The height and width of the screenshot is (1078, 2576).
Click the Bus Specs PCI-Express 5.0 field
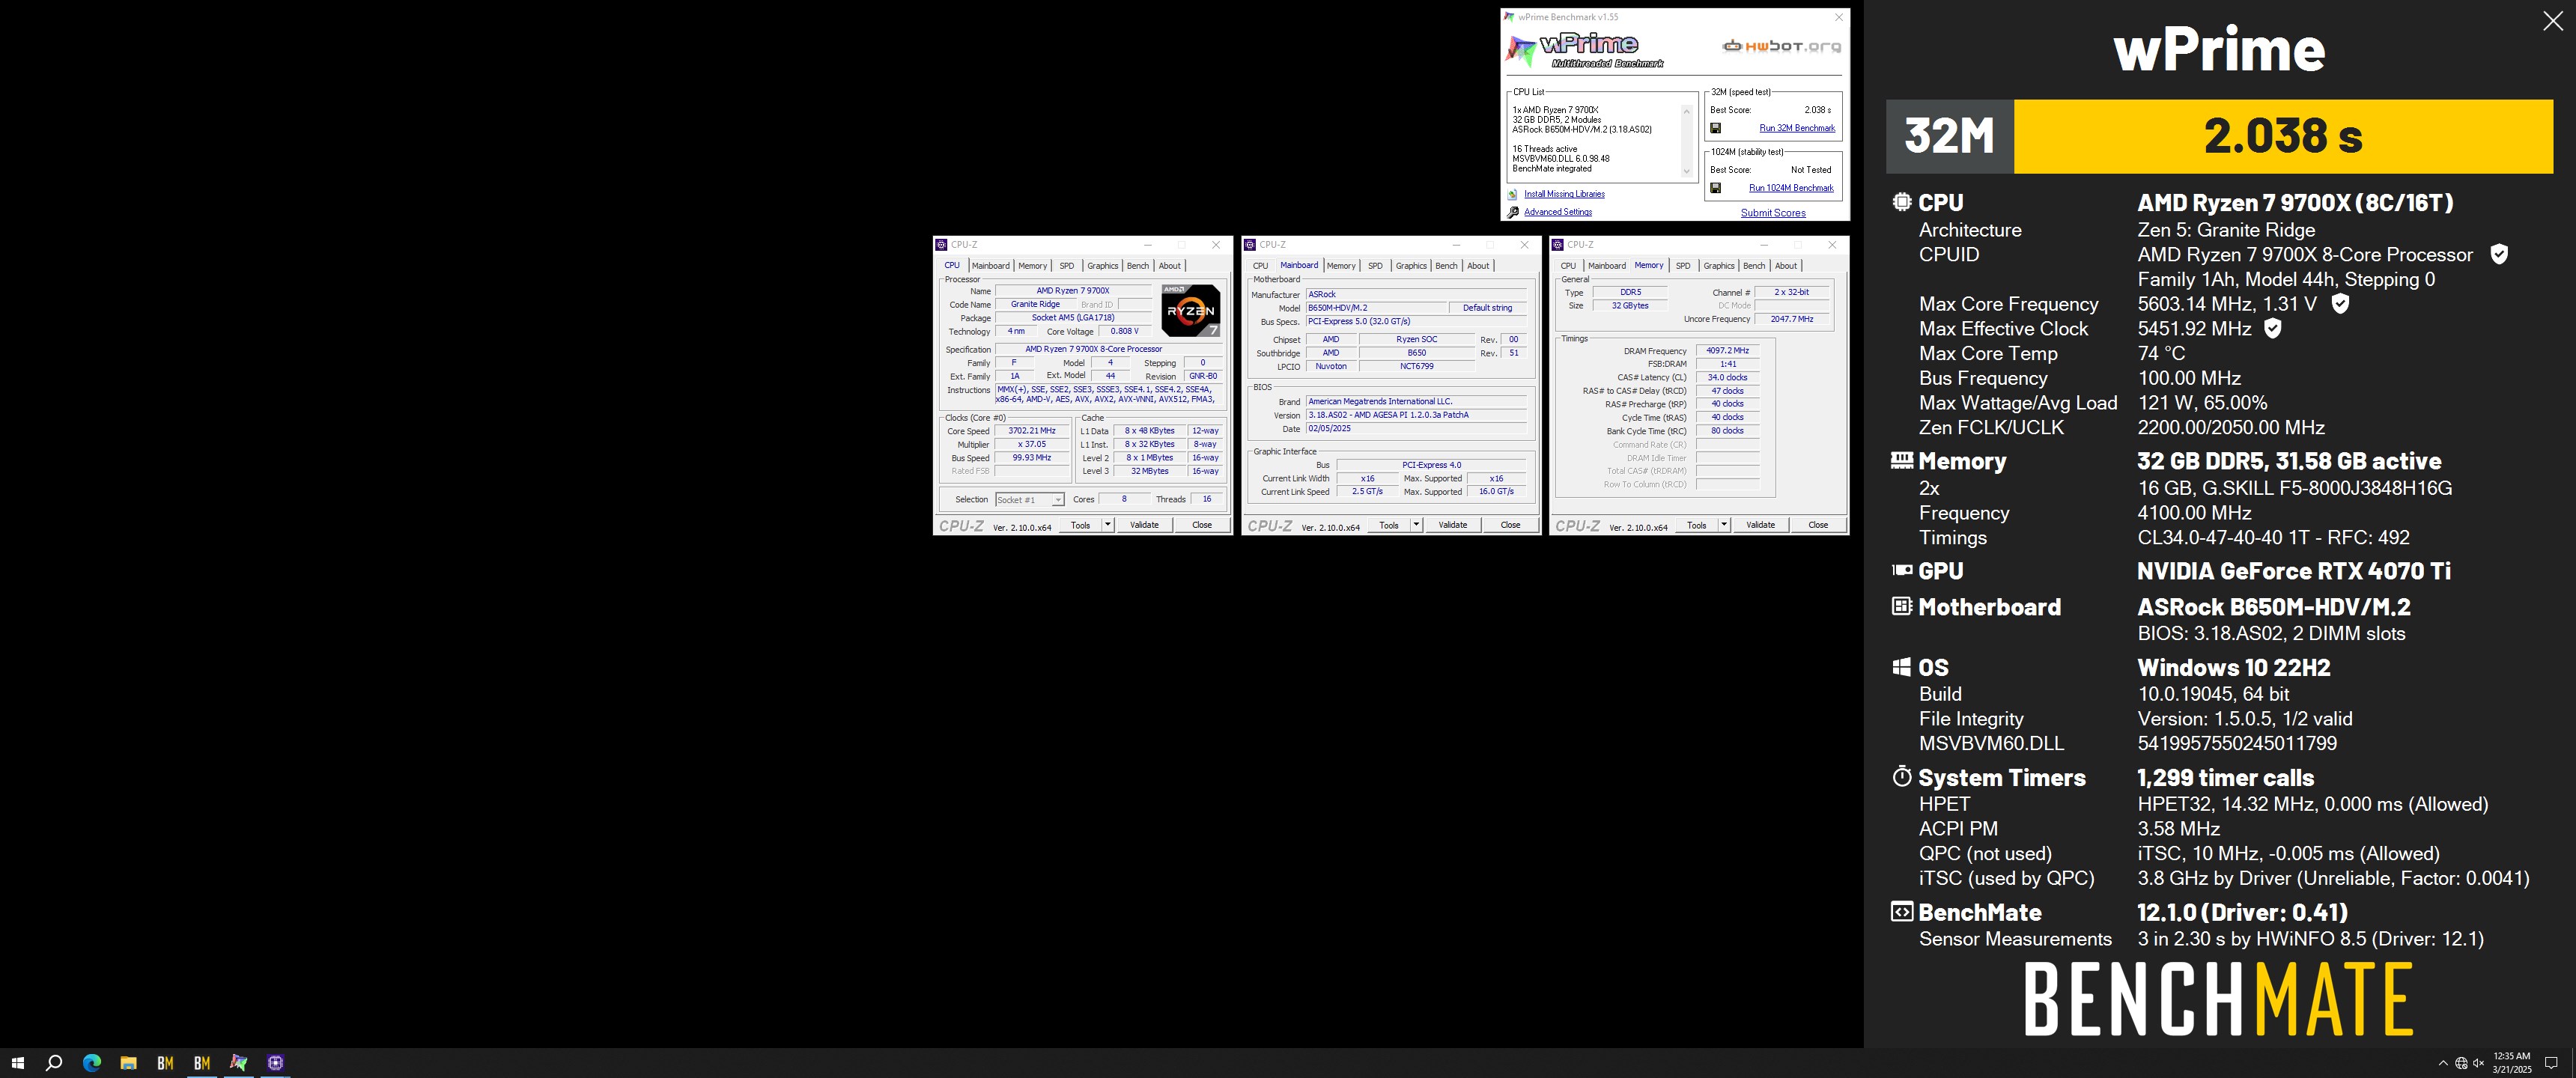[1416, 322]
